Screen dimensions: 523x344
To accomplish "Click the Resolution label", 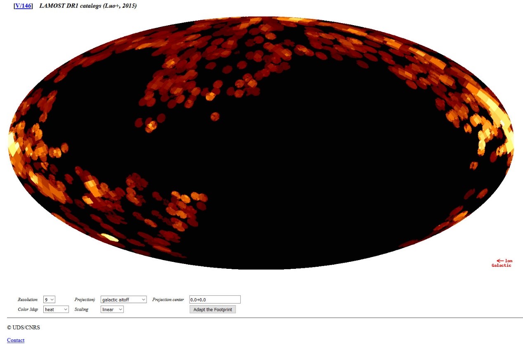I will point(28,299).
